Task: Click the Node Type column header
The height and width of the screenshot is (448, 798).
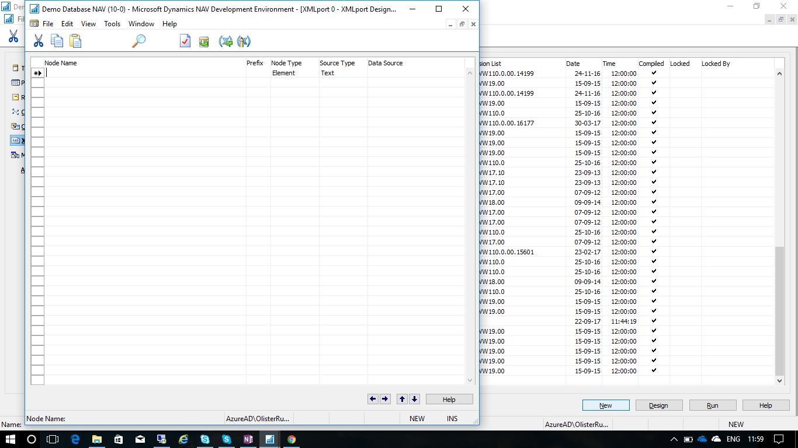Action: point(294,63)
